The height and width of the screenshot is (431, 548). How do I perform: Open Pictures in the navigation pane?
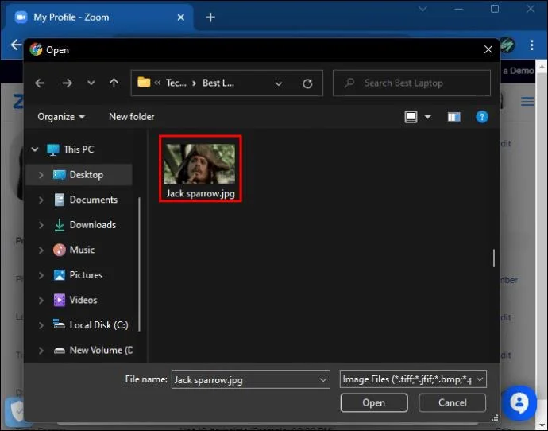79,275
